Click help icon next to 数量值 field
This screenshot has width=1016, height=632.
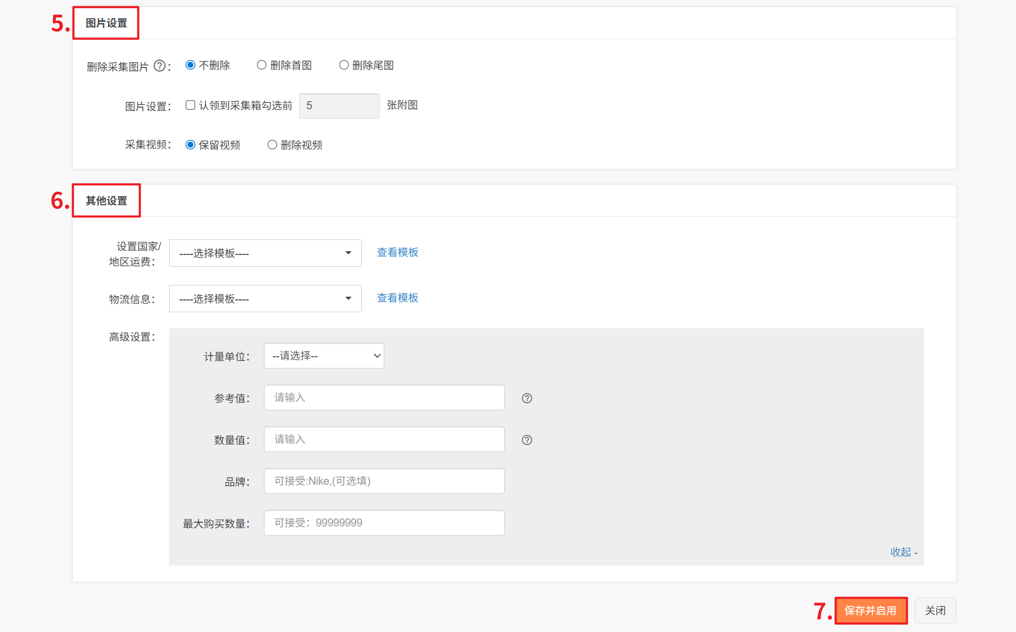[x=527, y=440]
